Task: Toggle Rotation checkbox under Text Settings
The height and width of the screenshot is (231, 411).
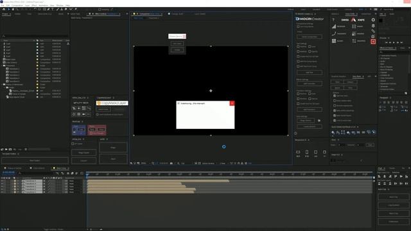Action: click(298, 51)
